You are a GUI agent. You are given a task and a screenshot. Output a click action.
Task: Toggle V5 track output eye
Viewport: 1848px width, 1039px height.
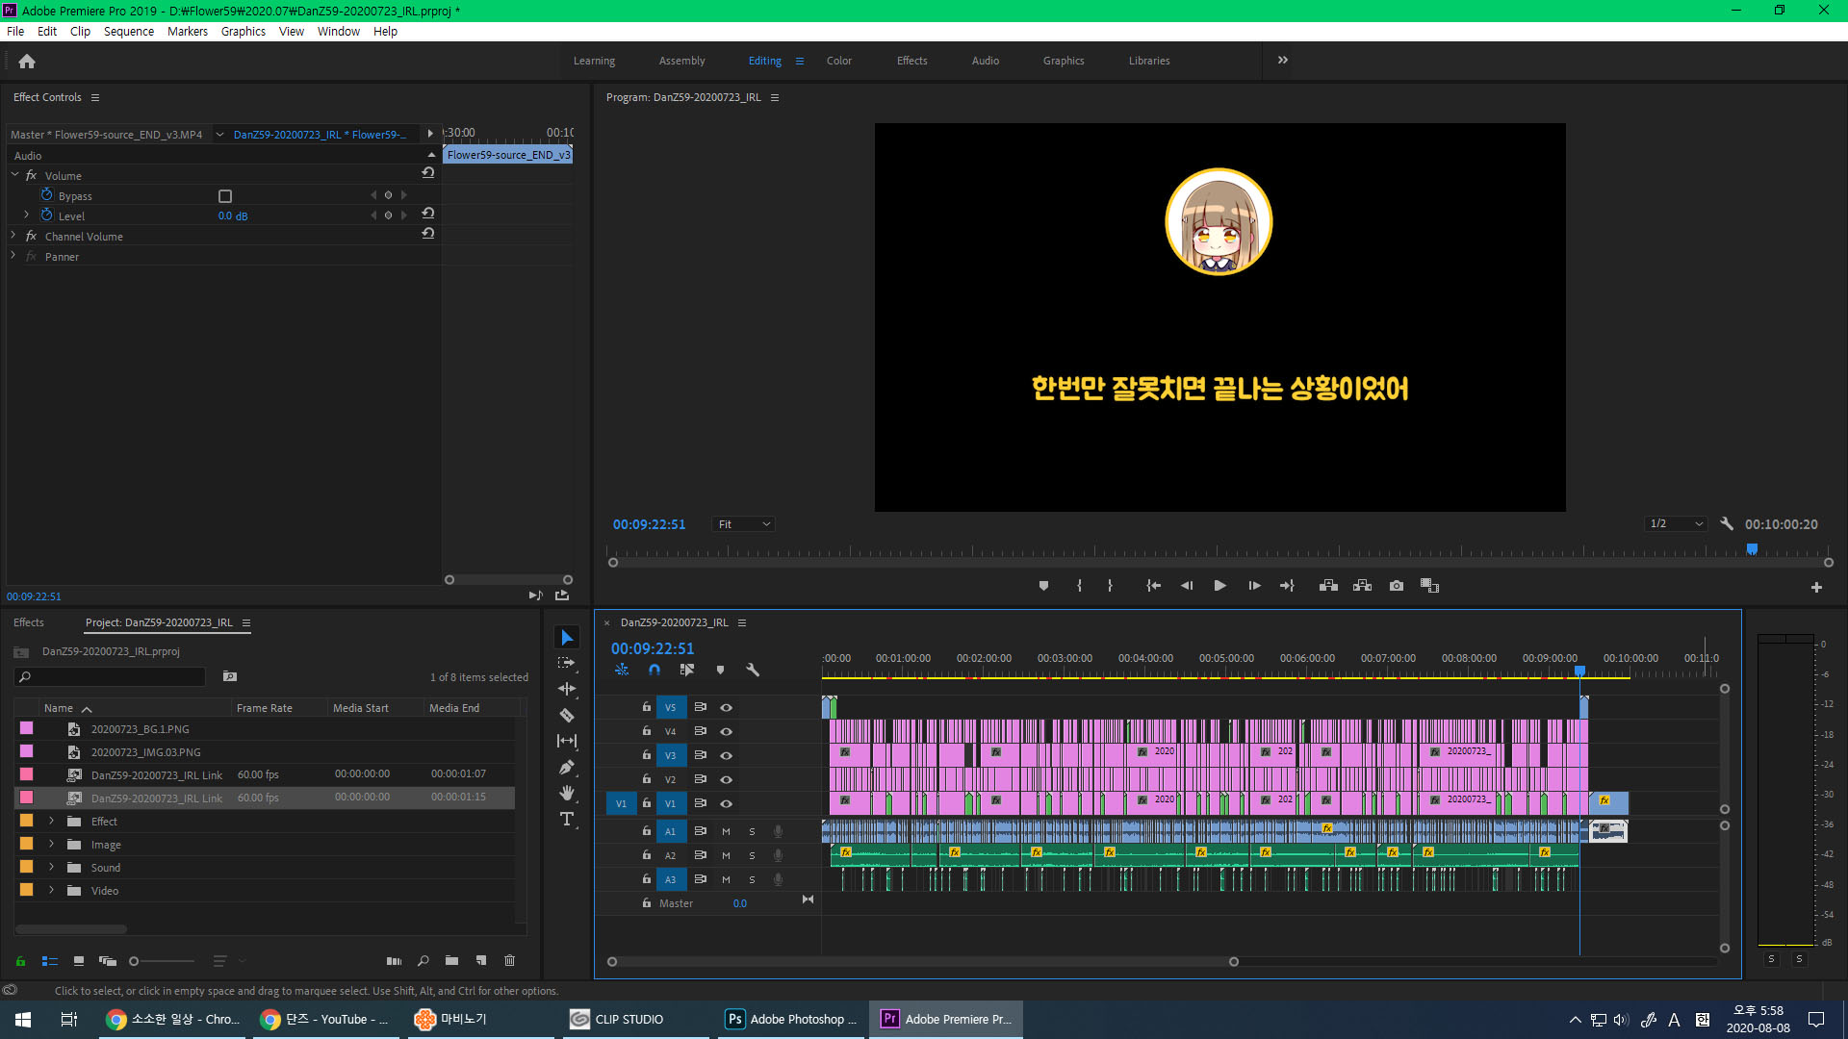click(727, 707)
